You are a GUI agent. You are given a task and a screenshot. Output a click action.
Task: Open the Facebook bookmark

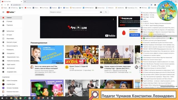point(53,8)
